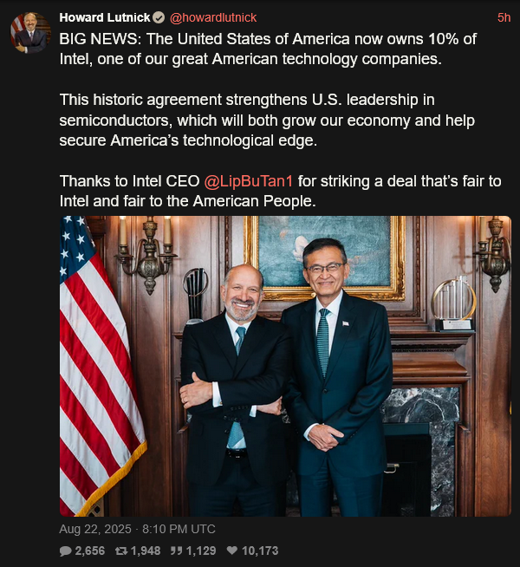Click the Aug 22, 2025 post date
This screenshot has width=520, height=567.
pos(95,529)
